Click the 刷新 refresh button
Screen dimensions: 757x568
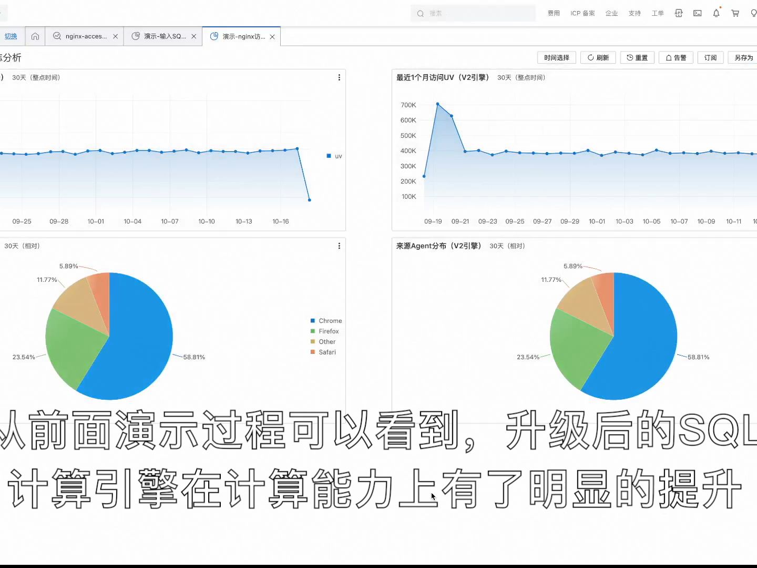click(598, 57)
